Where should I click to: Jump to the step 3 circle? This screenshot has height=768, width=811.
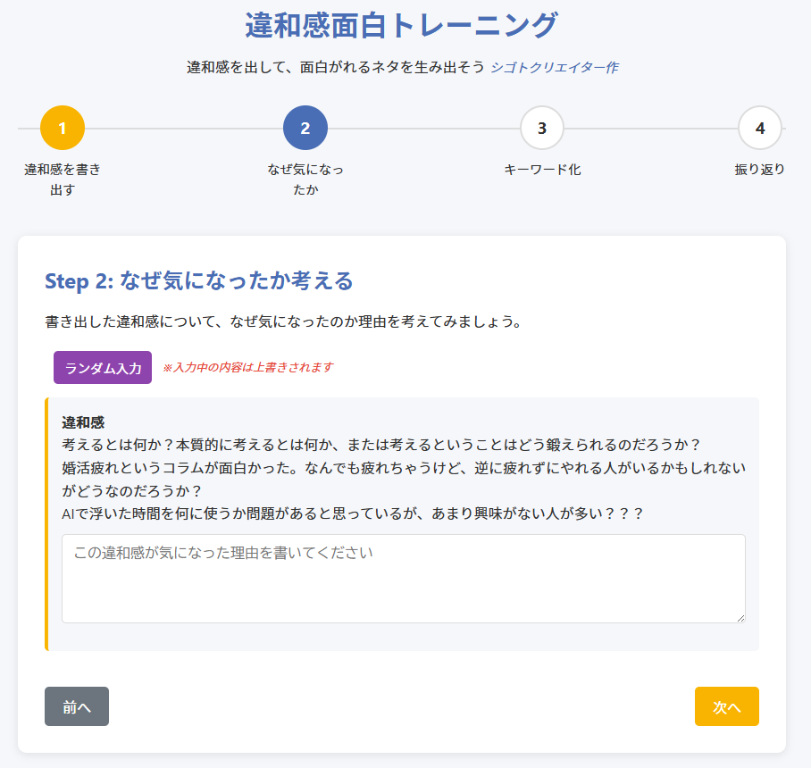tap(542, 128)
